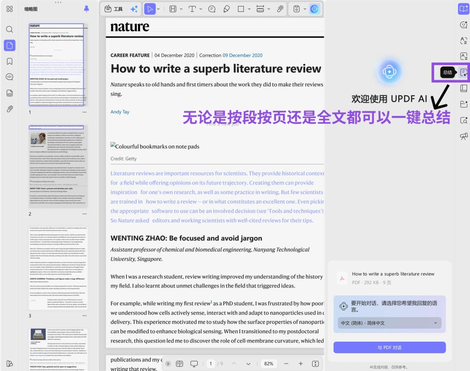The height and width of the screenshot is (371, 470).
Task: Open the 工具 tools menu
Action: point(114,9)
